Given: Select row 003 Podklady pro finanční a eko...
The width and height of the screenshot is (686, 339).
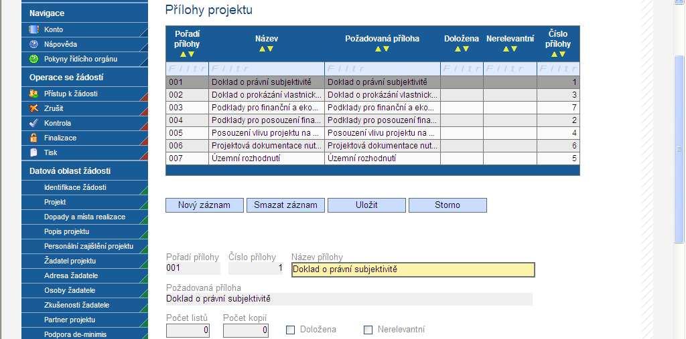Looking at the screenshot, I should (x=372, y=108).
